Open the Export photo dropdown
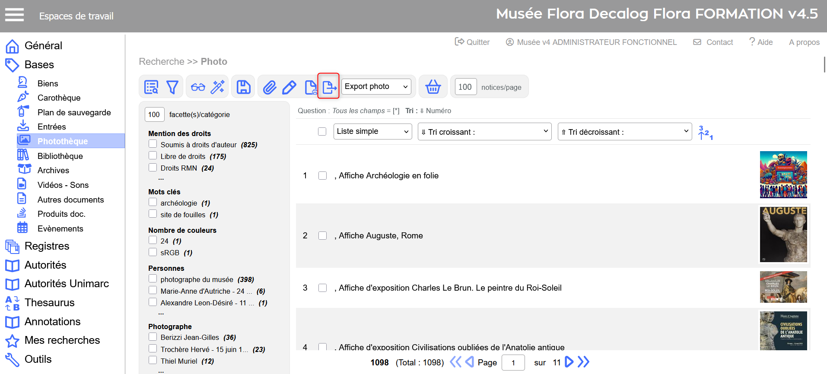Viewport: 827px width, 374px height. click(x=376, y=87)
